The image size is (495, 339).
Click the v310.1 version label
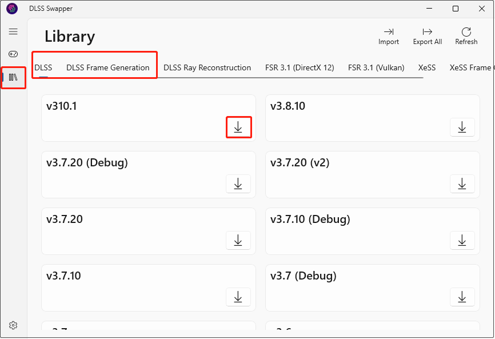(x=62, y=106)
